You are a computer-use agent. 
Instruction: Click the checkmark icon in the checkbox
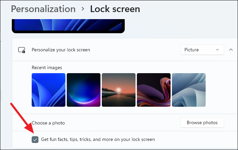click(x=35, y=140)
